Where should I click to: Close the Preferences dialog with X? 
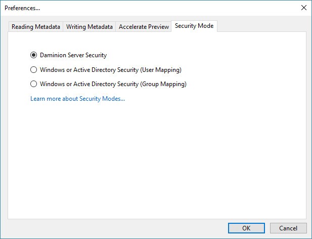coord(303,8)
